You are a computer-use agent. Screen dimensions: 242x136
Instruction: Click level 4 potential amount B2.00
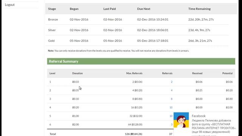(x=229, y=107)
